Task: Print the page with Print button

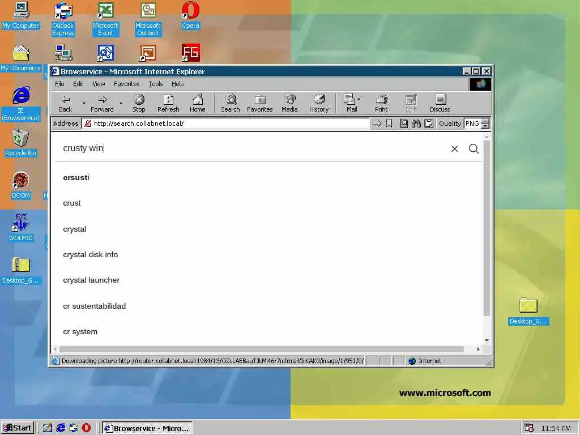Action: [381, 103]
